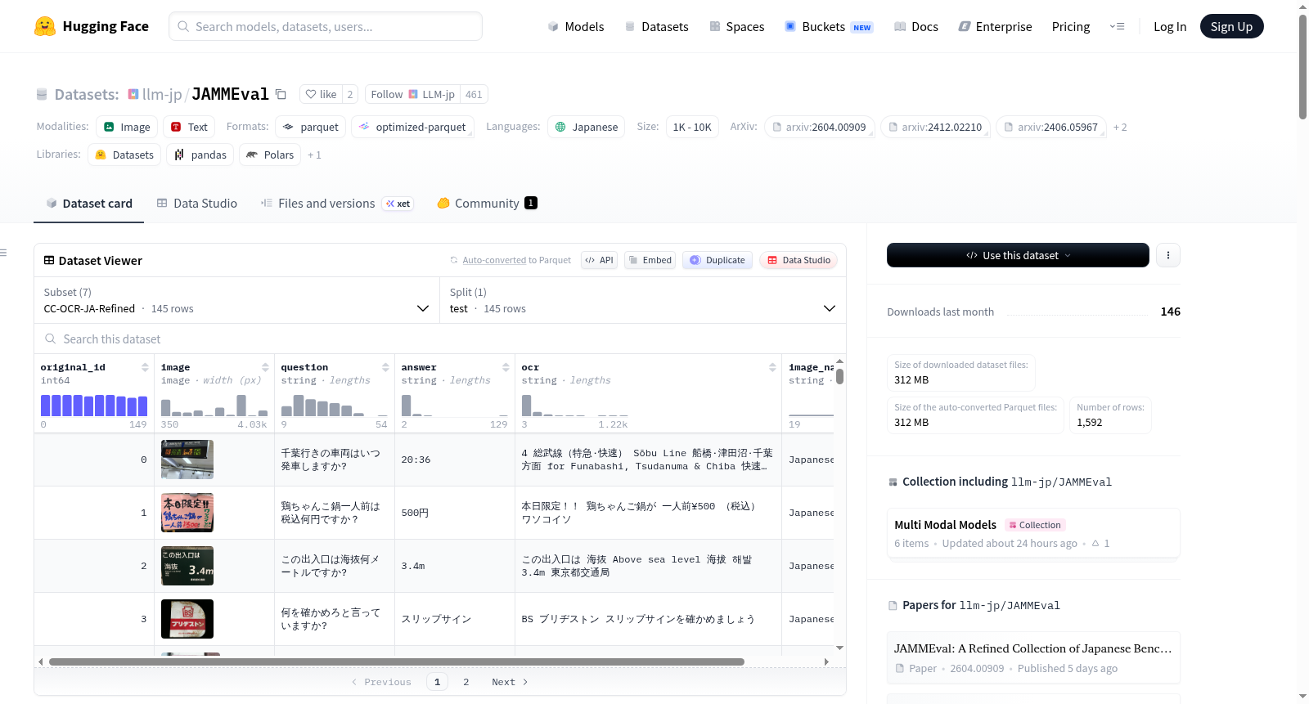Open the row 1 red sign image thumbnail
The width and height of the screenshot is (1309, 704).
coord(187,513)
